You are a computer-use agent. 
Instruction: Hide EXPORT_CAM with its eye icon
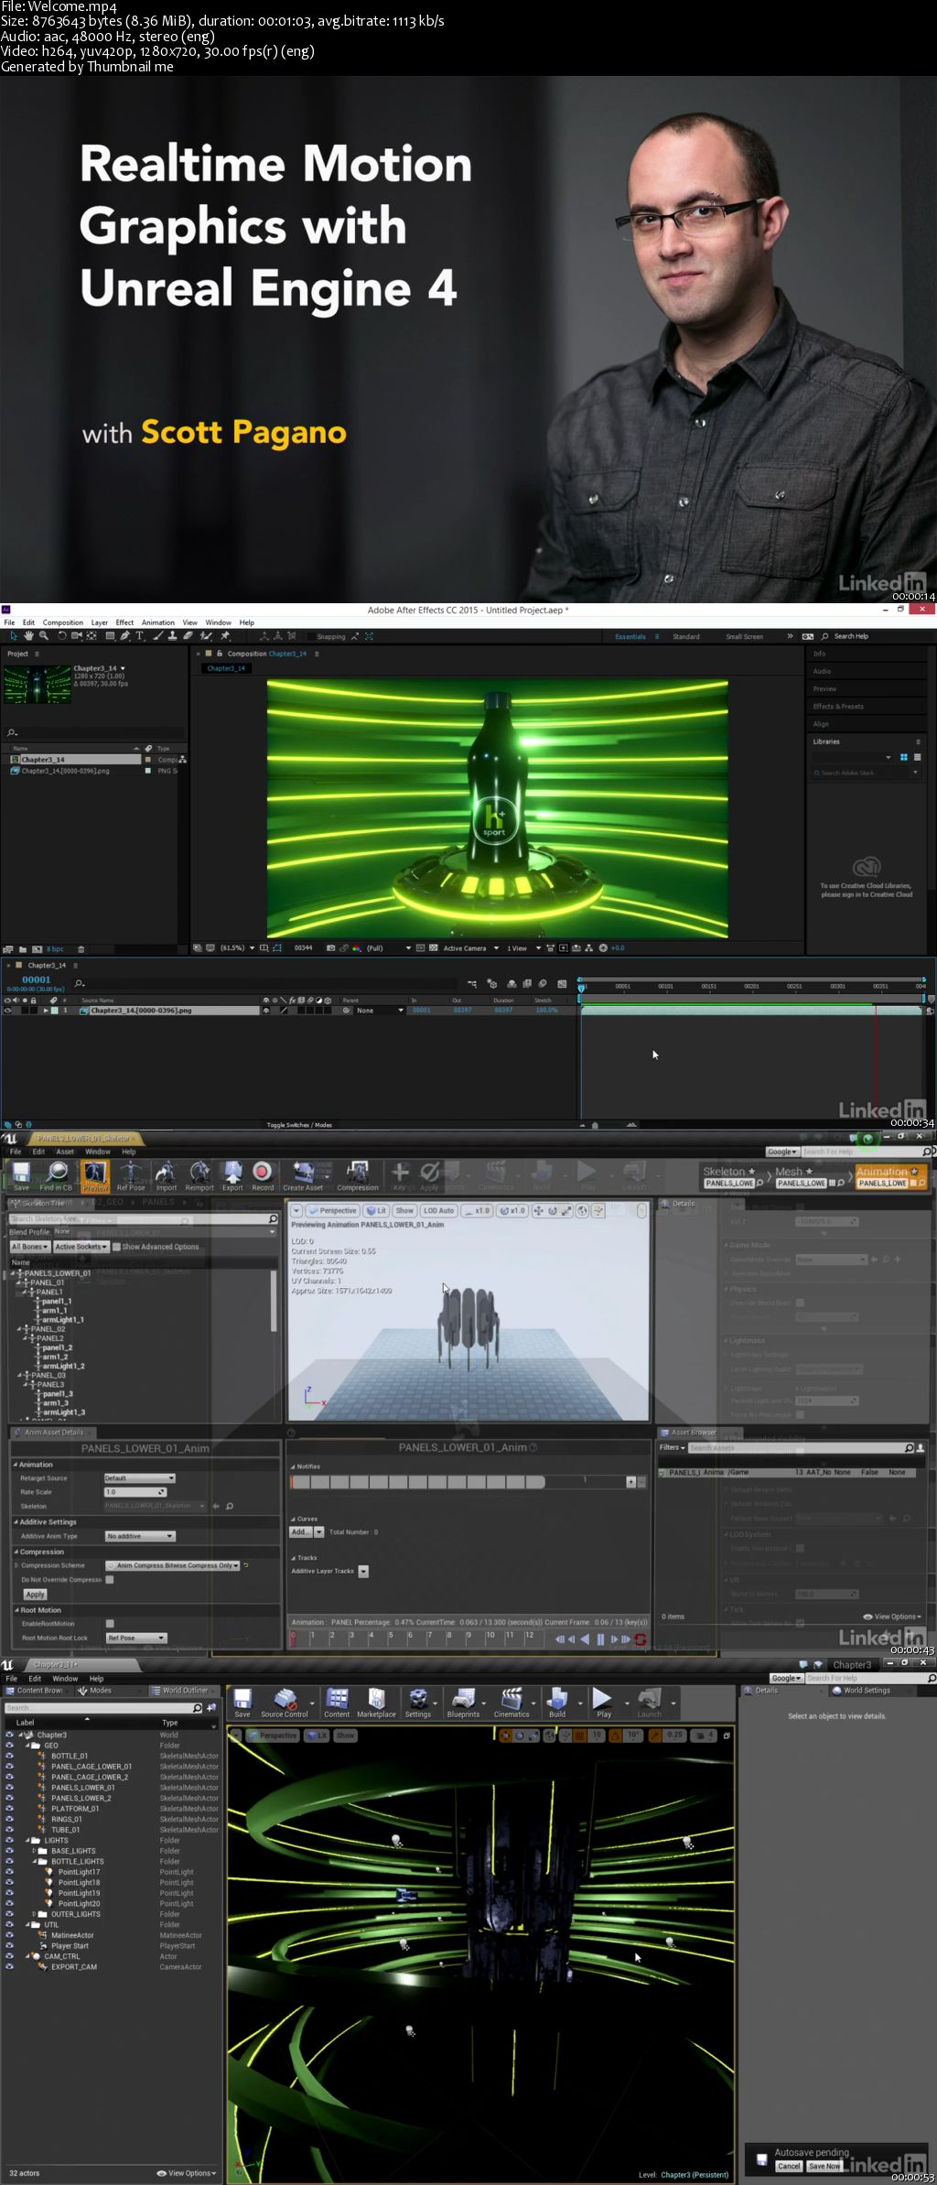[x=9, y=1966]
